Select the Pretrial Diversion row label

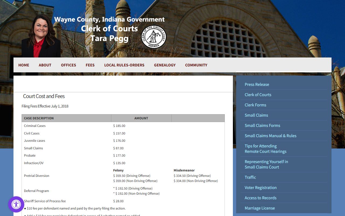tap(37, 176)
